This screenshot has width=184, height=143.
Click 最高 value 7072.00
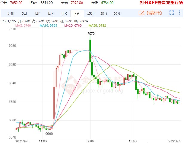[x=77, y=3]
